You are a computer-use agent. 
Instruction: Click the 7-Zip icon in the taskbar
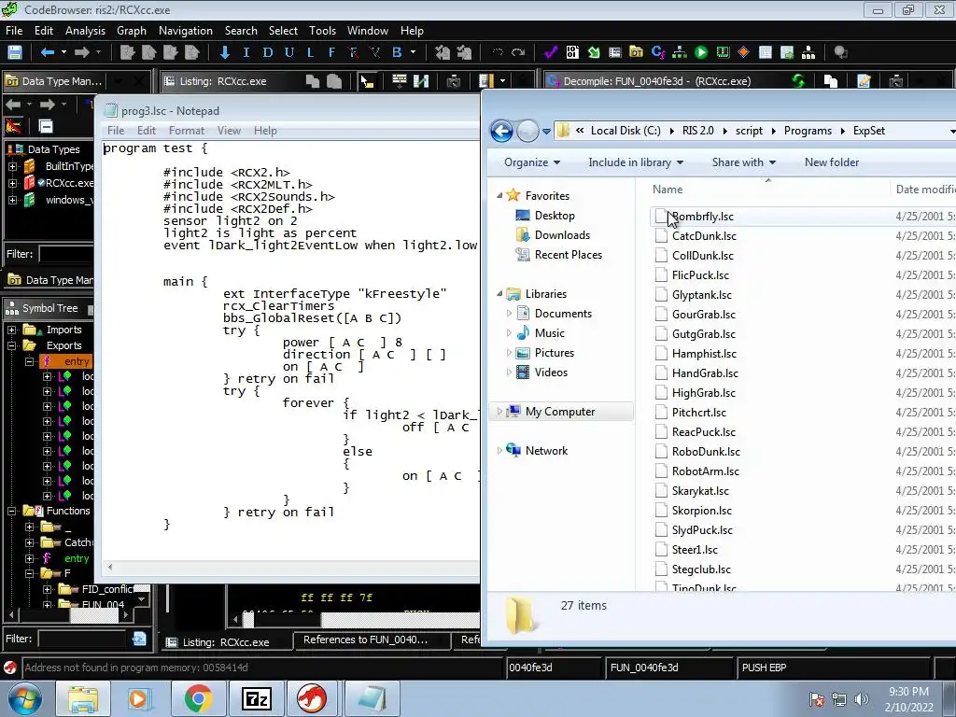256,698
